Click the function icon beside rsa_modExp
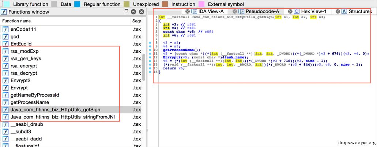The height and width of the screenshot is (147, 377). (x=5, y=51)
